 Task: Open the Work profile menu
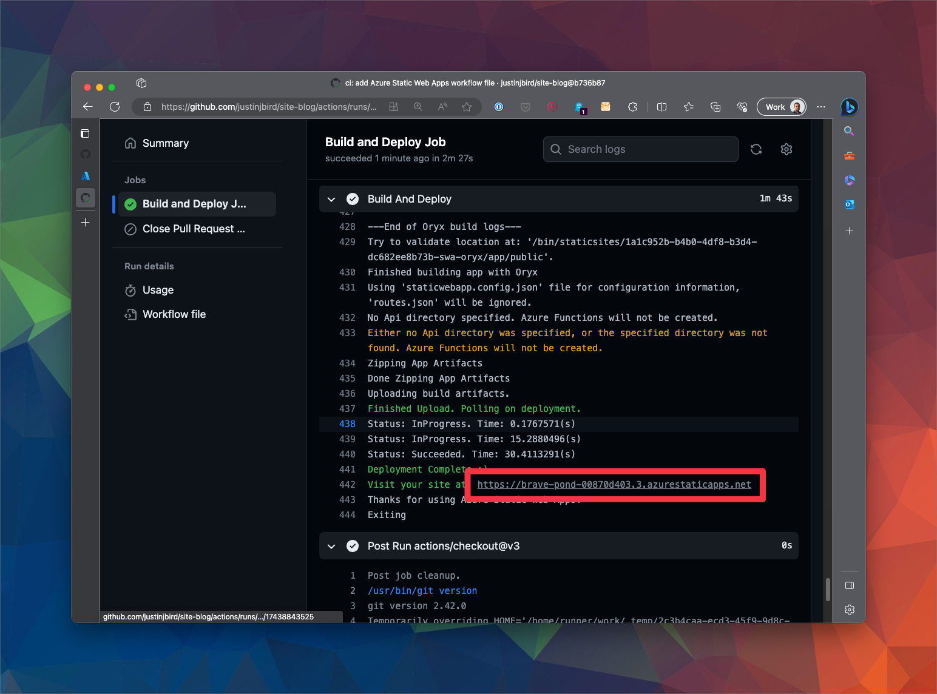point(782,107)
